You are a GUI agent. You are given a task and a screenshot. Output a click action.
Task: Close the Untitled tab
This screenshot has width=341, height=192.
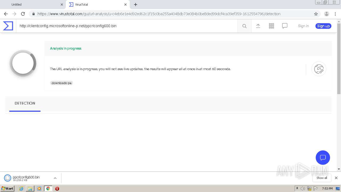(62, 5)
